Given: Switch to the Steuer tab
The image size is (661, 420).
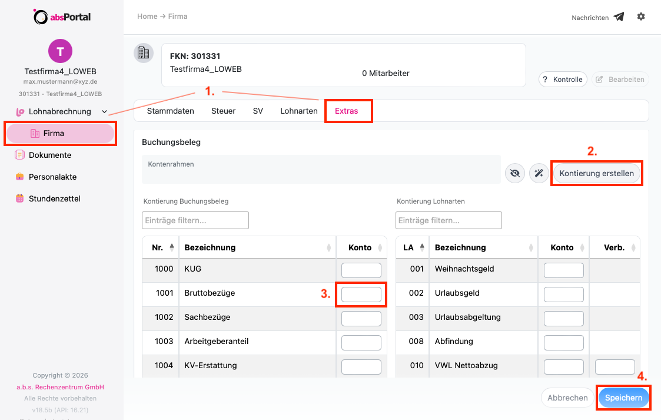Looking at the screenshot, I should pos(224,111).
